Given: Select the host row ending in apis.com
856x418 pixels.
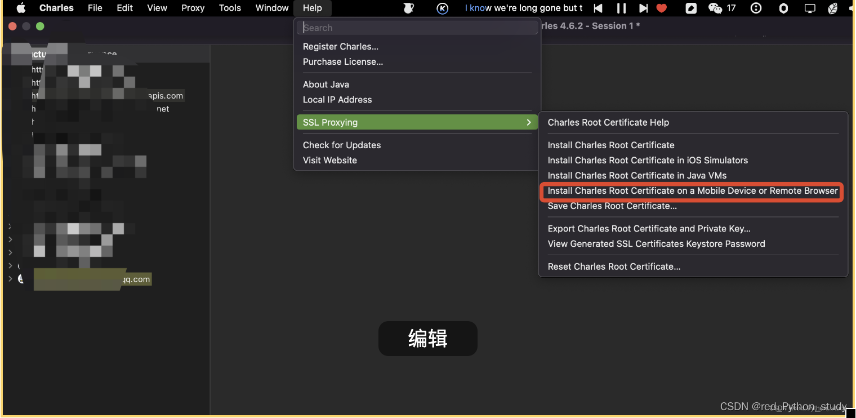Looking at the screenshot, I should 108,96.
